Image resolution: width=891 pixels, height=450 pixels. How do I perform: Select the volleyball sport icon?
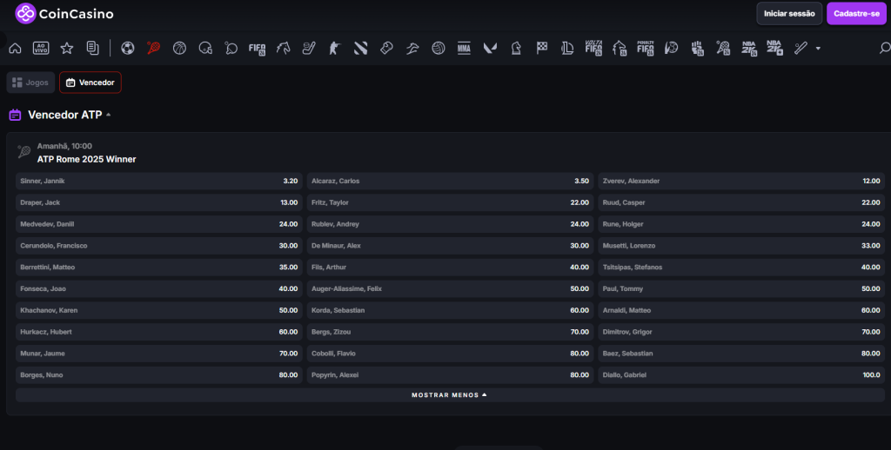tap(439, 49)
